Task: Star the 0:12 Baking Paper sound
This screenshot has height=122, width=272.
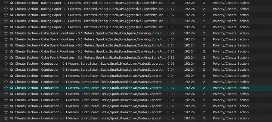Action: click(6, 9)
